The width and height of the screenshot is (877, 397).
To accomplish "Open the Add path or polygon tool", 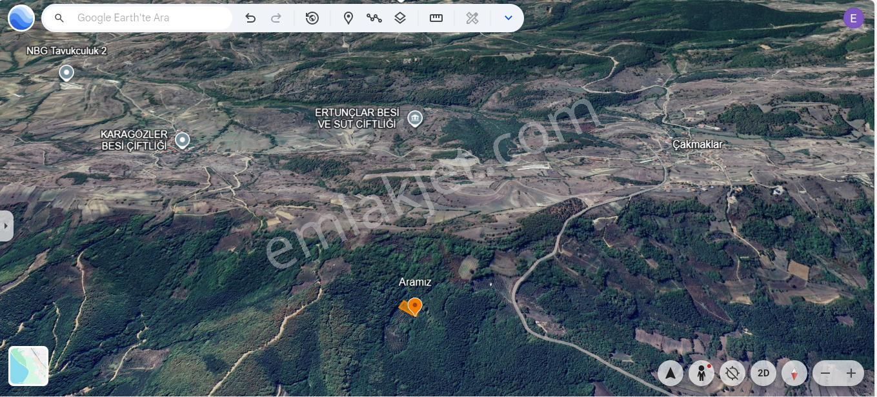I will (374, 17).
